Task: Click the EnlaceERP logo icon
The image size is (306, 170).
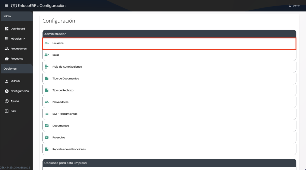Action: click(x=14, y=6)
